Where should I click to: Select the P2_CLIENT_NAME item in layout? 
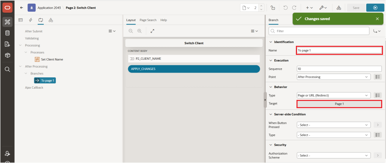coord(194,59)
